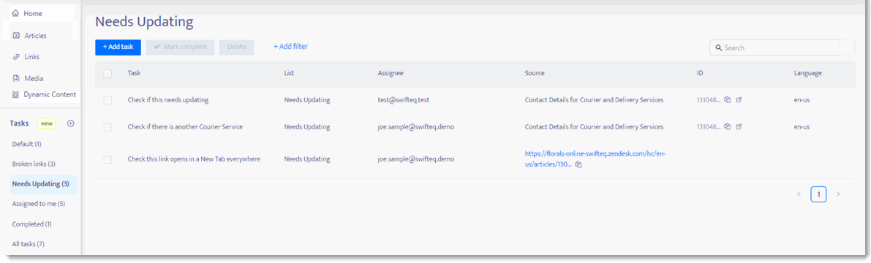Copy ID of 'another Courier Service' row
The width and height of the screenshot is (871, 263).
(727, 126)
